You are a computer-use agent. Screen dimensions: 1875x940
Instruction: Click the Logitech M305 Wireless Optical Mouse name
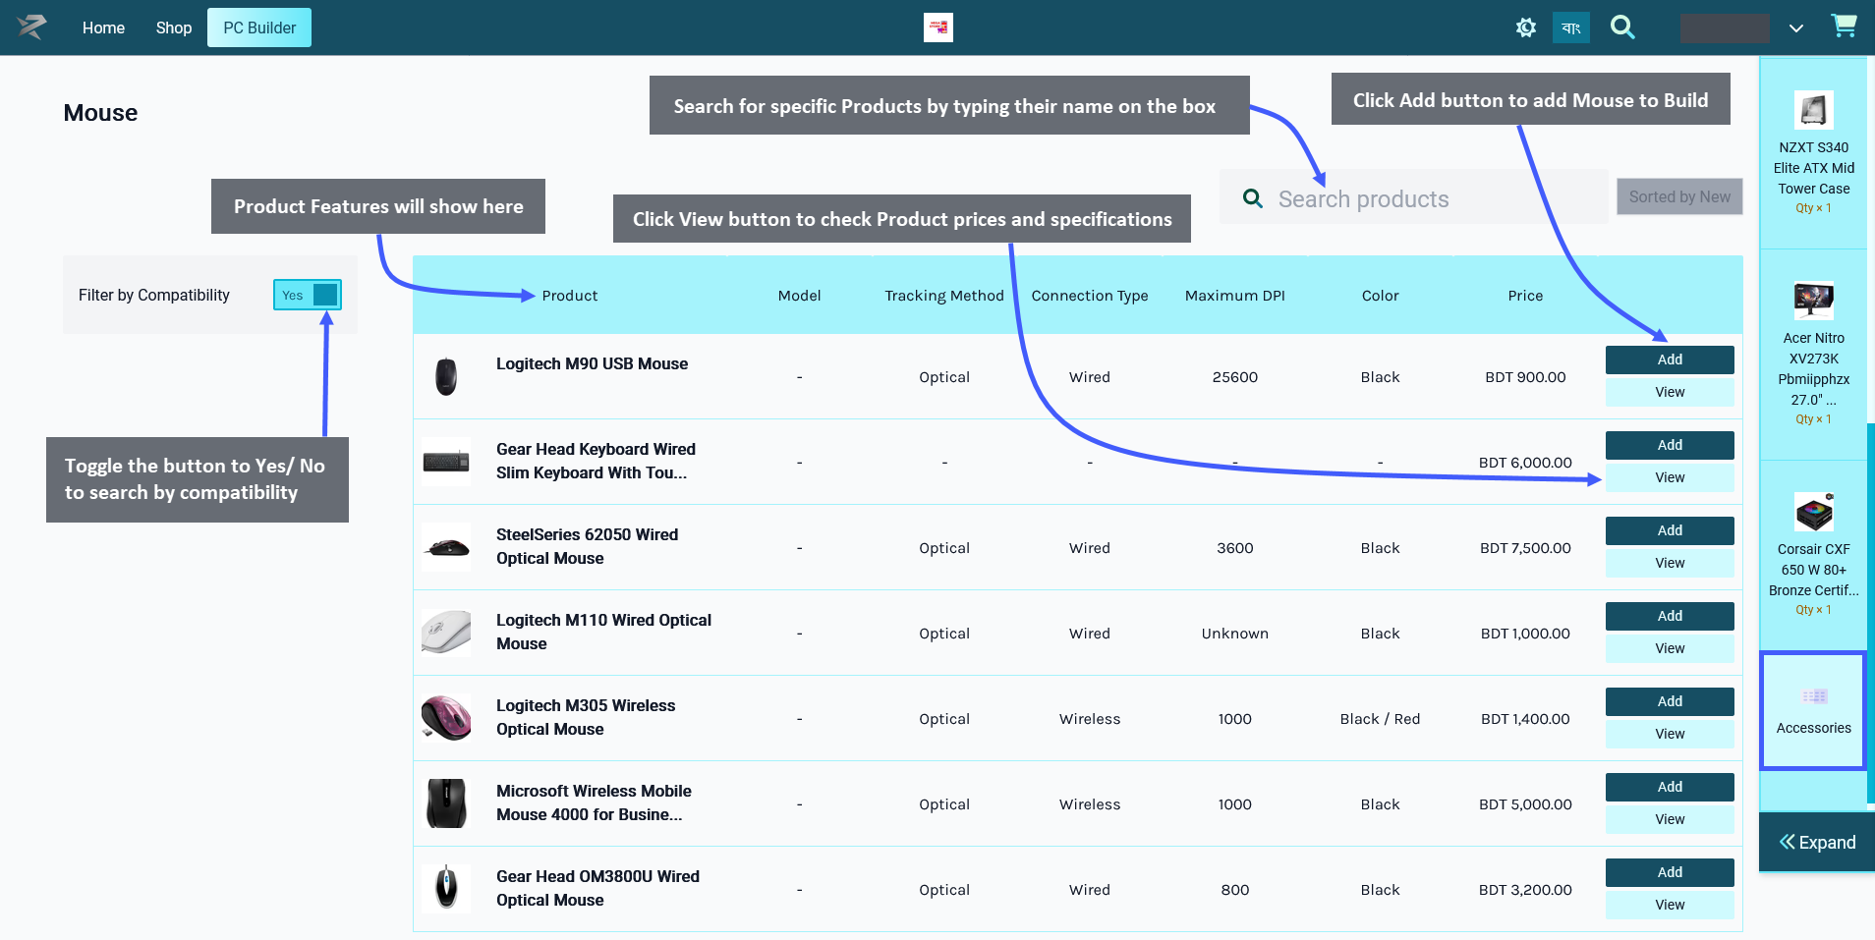click(586, 717)
